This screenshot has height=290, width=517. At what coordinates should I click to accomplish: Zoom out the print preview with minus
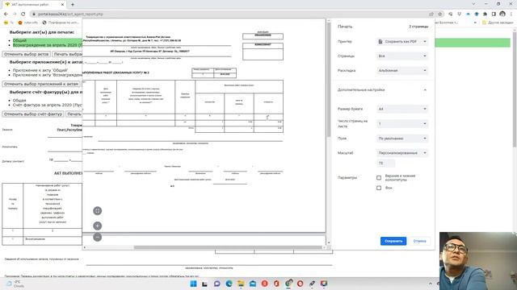(97, 237)
